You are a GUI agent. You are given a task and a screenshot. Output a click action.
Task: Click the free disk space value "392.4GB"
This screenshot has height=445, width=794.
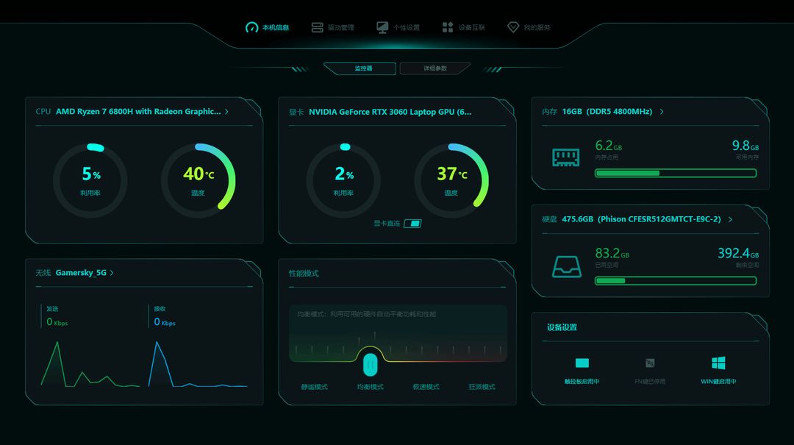click(x=738, y=254)
